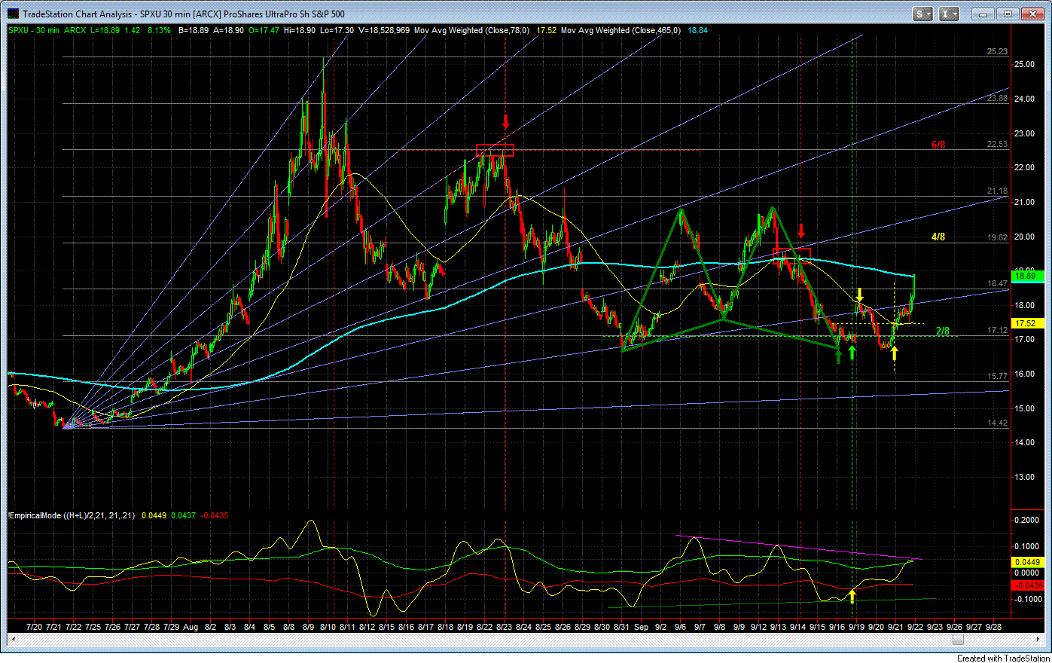Viewport: 1052px width, 663px height.
Task: Click the 'Aug' date axis label
Action: [191, 627]
